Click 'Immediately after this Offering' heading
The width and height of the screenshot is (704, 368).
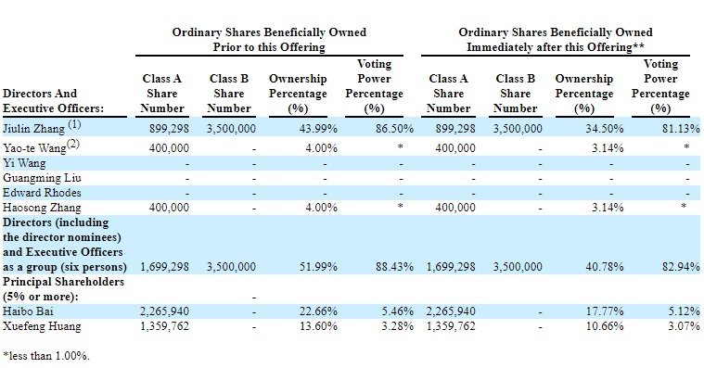point(556,47)
